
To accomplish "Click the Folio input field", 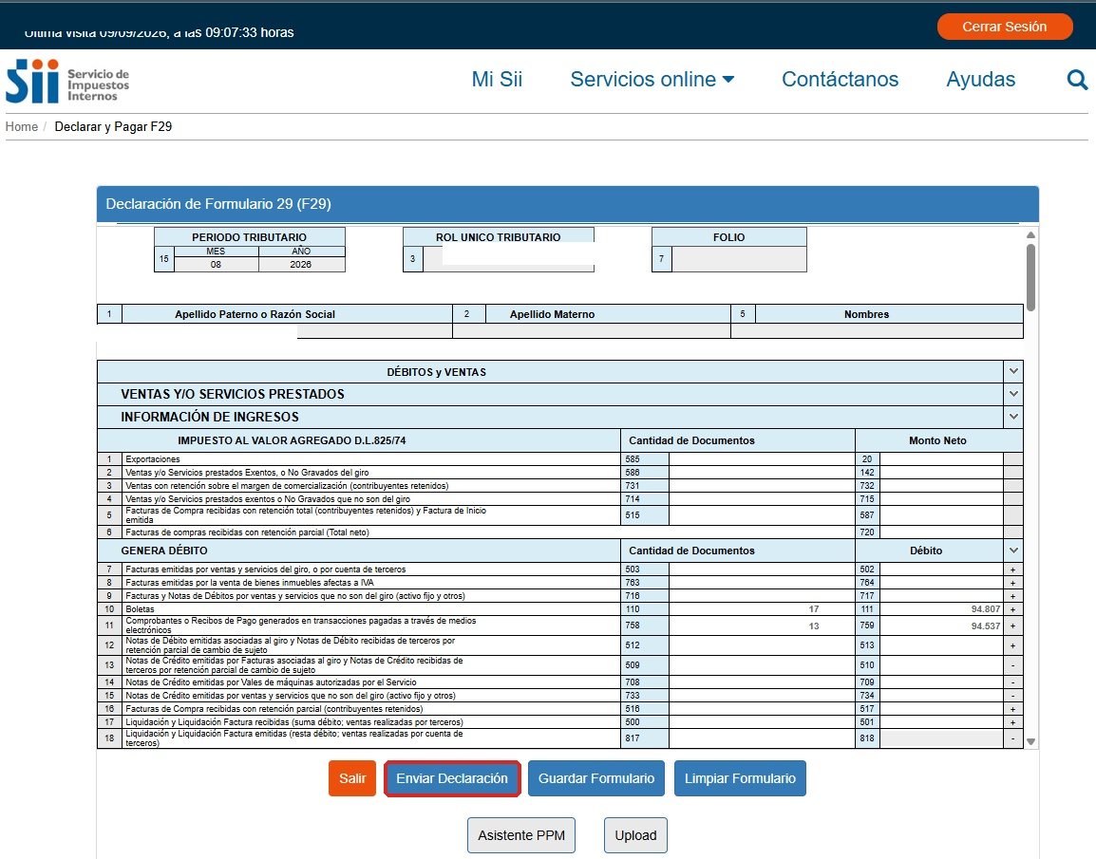I will 739,259.
